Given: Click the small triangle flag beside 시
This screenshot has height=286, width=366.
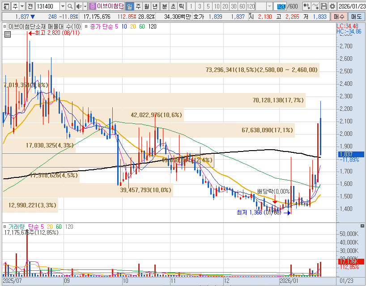Looking at the screenshot, I should [x=250, y=14].
